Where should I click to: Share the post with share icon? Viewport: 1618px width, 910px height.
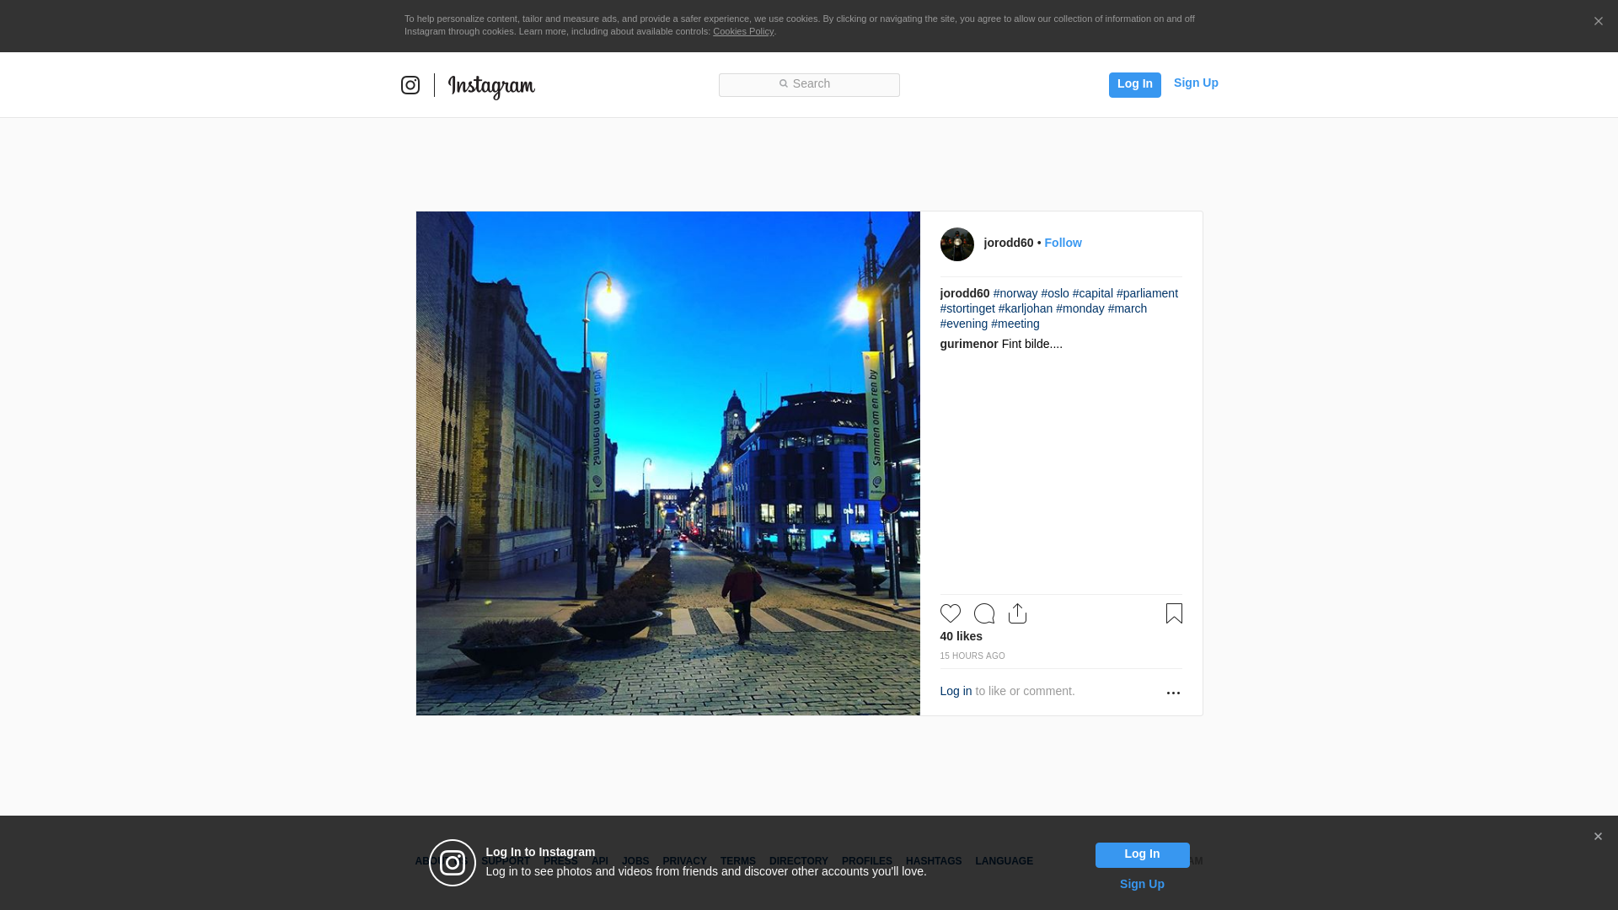(1017, 613)
